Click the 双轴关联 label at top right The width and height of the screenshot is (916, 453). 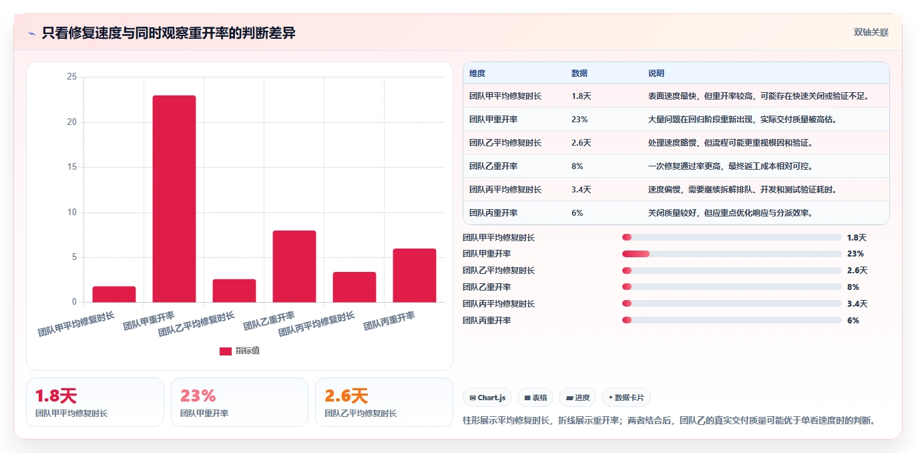click(871, 32)
